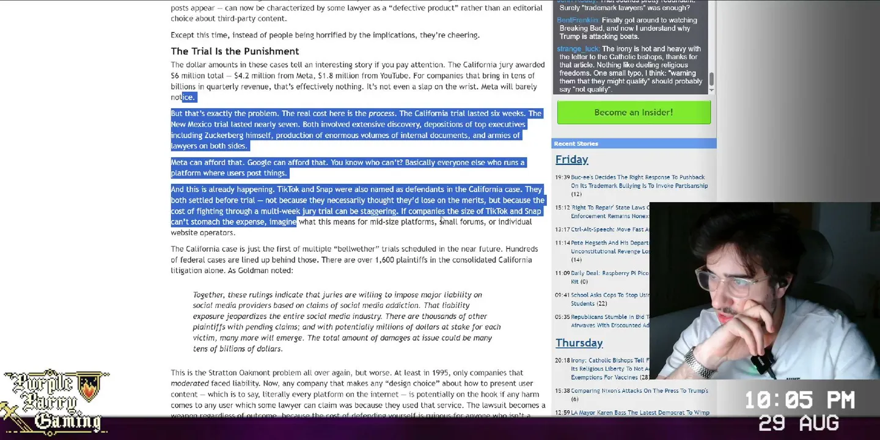Click the 19:39 timestamp in Recent Stories

tap(562, 177)
